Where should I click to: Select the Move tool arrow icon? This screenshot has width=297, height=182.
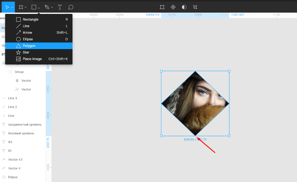(x=7, y=7)
